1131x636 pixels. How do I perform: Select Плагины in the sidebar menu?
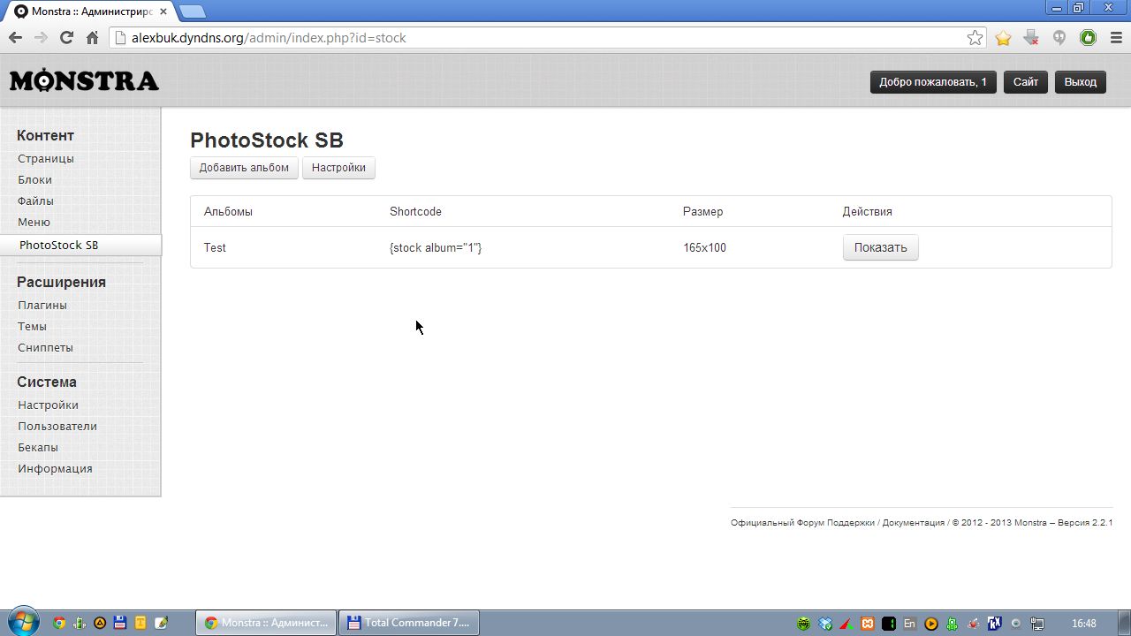[42, 306]
